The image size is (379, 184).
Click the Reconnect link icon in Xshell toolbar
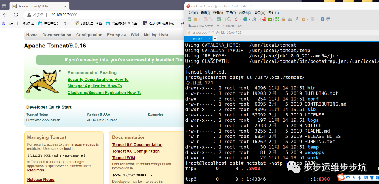(x=211, y=19)
